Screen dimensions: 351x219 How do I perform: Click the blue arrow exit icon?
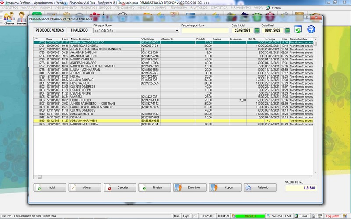[x=311, y=29]
